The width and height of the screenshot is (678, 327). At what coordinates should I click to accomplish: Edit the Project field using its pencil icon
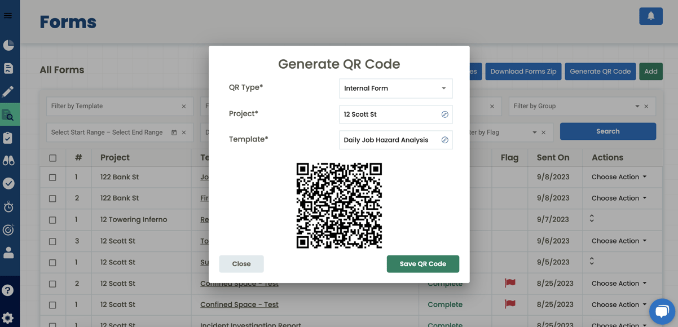click(x=445, y=114)
